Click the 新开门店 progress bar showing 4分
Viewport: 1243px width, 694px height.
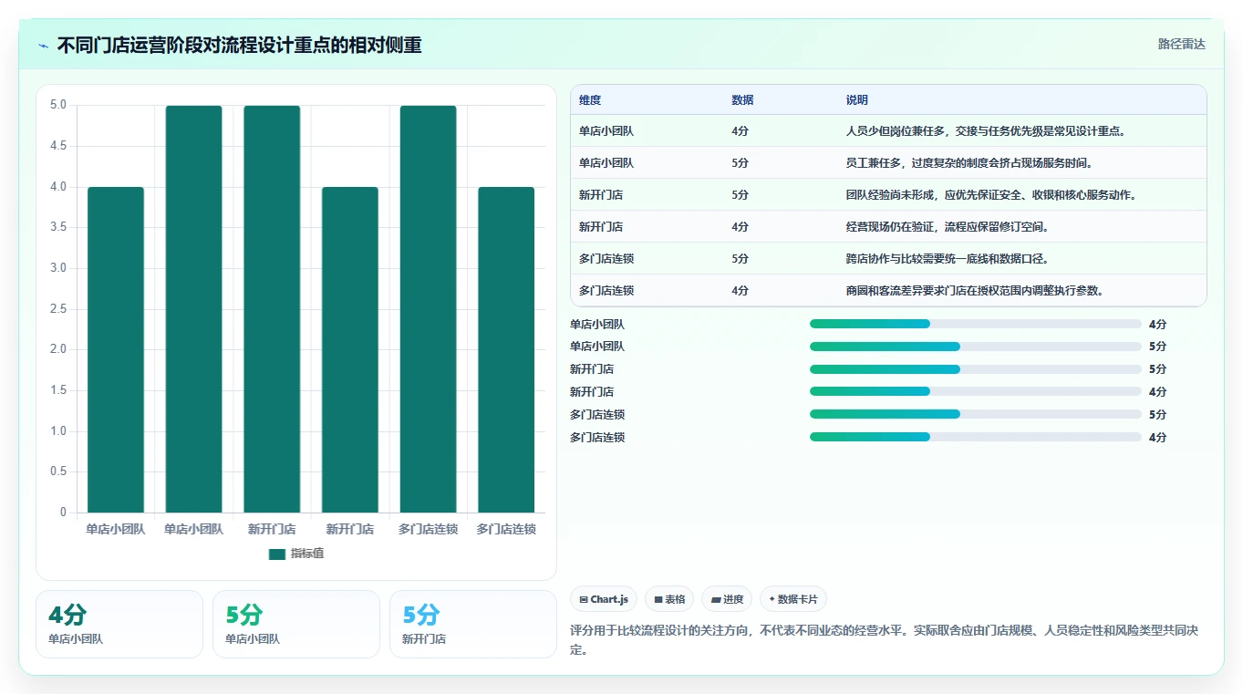(x=976, y=392)
